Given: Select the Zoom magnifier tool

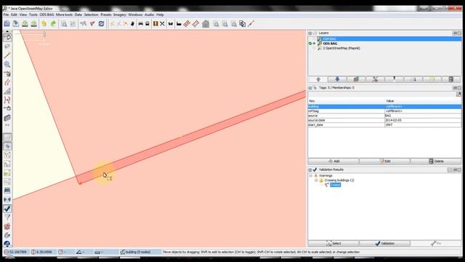Looking at the screenshot, I should pos(7,64).
